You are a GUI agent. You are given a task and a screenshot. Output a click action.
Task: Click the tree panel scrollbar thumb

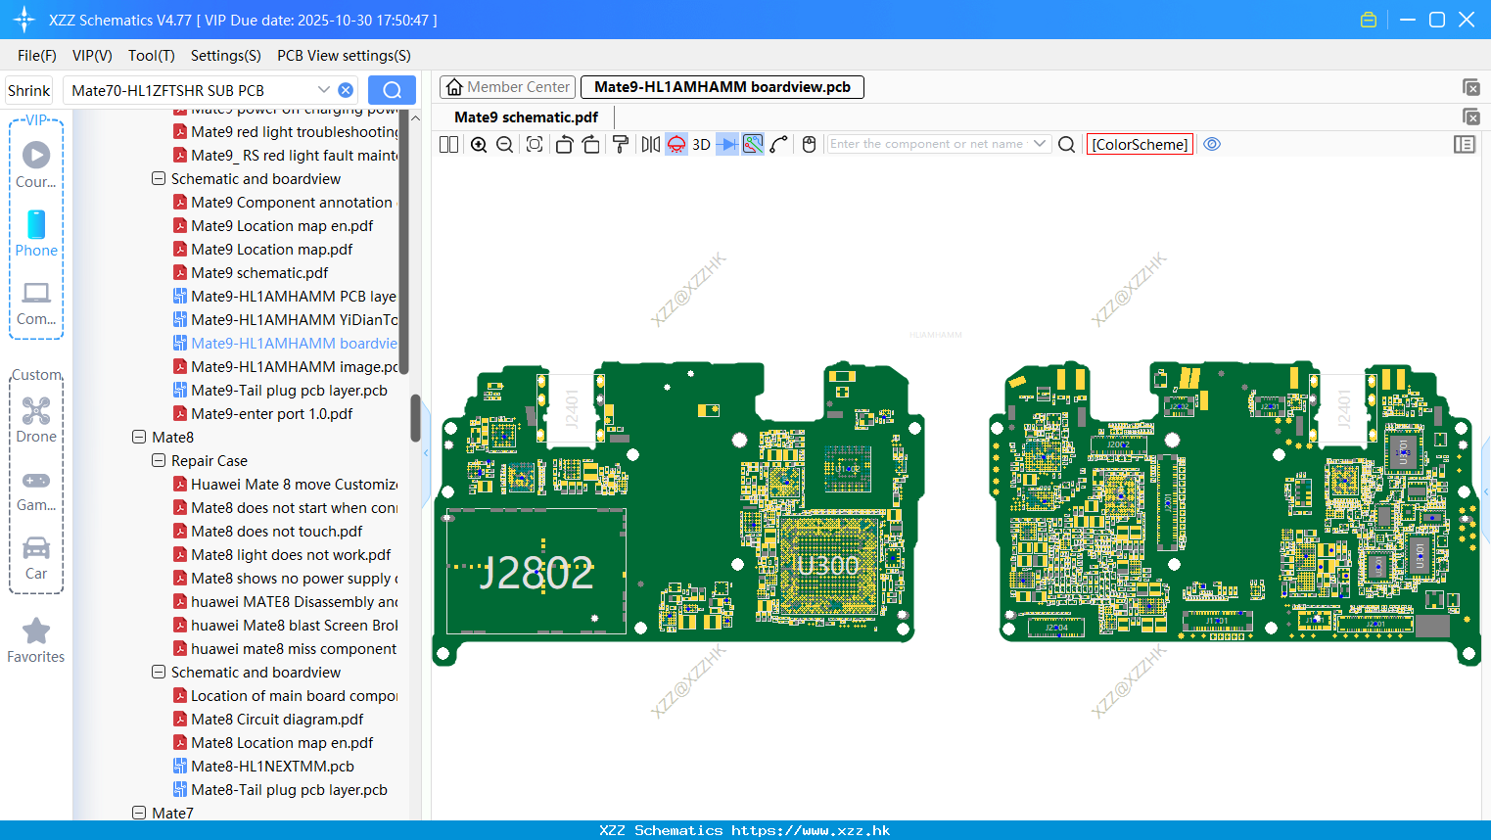pyautogui.click(x=415, y=417)
